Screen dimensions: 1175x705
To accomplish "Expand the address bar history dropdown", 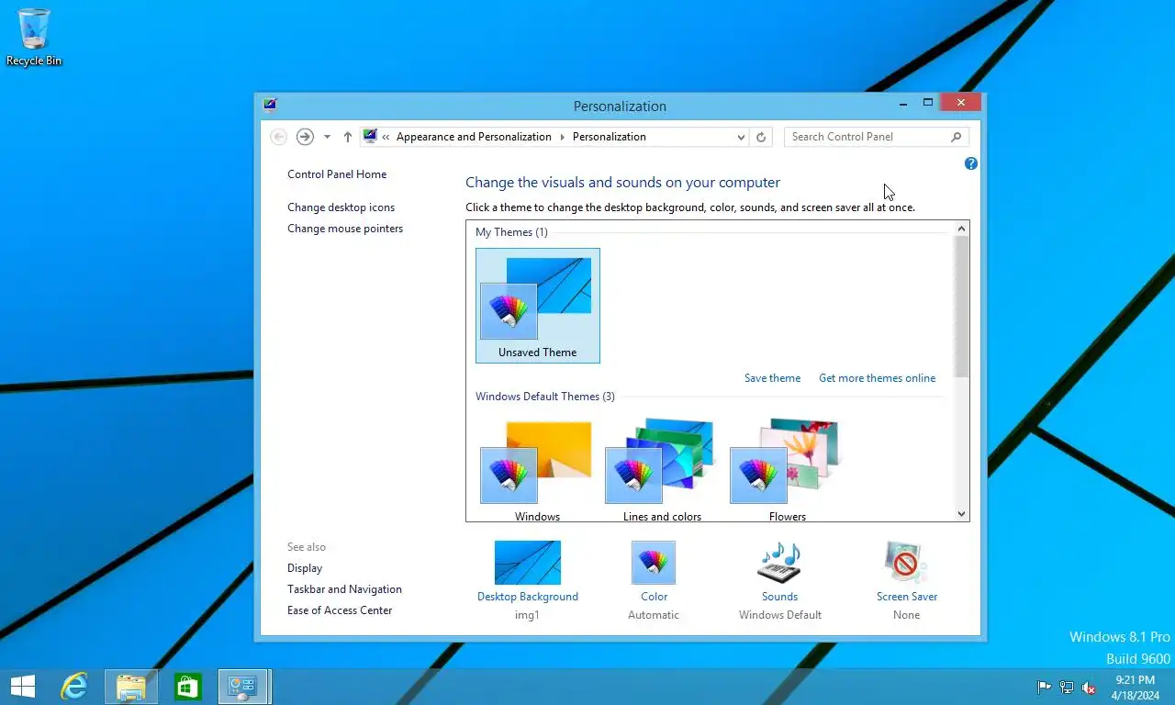I will click(741, 137).
